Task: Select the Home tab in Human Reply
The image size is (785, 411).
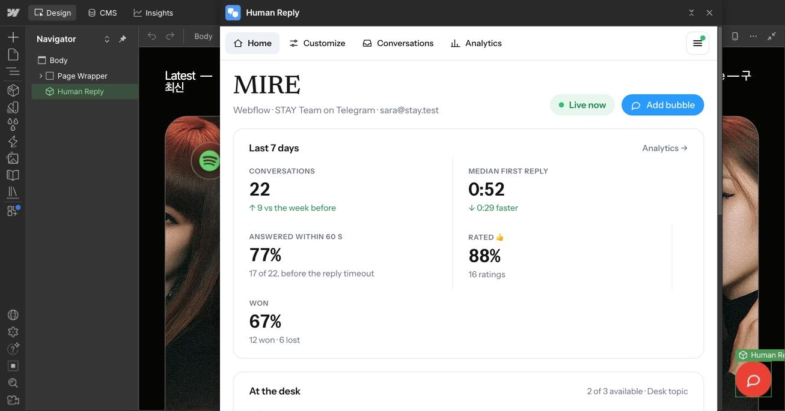Action: click(x=252, y=43)
